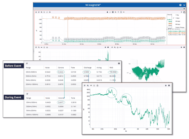
Task: Click the zoom icon above waterfall plot
Action: point(115,47)
